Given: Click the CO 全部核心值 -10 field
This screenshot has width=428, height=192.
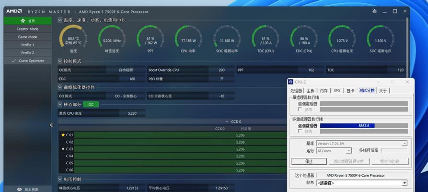Looking at the screenshot, I should (191, 96).
